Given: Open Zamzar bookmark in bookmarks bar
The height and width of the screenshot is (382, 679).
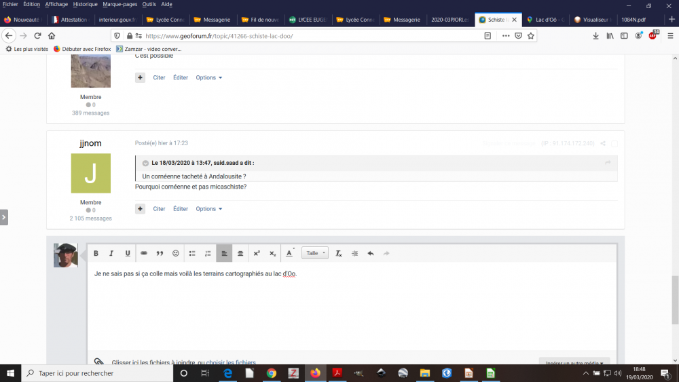Looking at the screenshot, I should click(x=149, y=49).
